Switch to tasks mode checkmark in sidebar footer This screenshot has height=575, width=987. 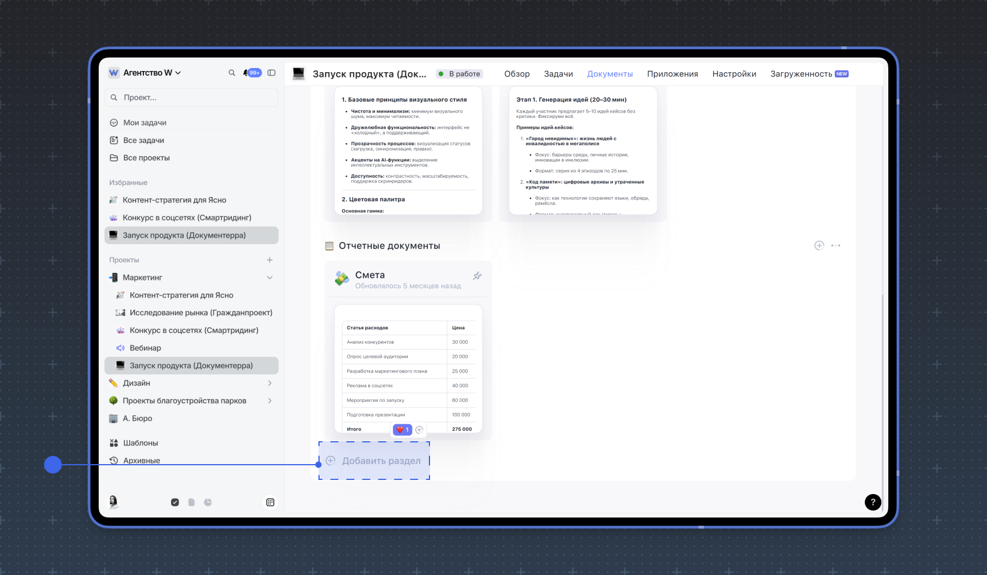pos(175,502)
